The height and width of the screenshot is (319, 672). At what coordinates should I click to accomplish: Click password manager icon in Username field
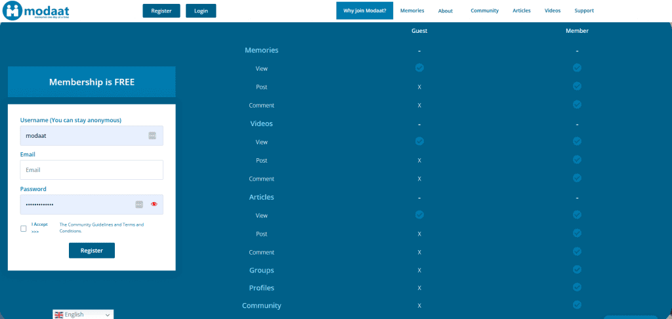pos(152,136)
